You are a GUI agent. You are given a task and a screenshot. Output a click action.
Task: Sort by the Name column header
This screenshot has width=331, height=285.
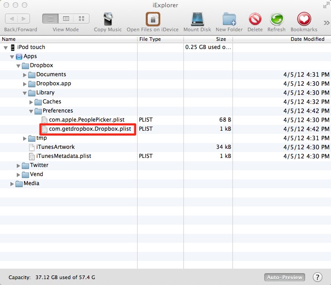coord(69,39)
